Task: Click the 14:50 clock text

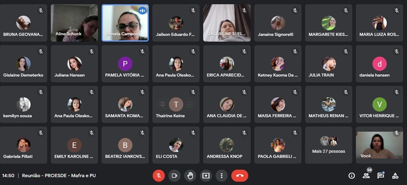Action: coord(8,176)
